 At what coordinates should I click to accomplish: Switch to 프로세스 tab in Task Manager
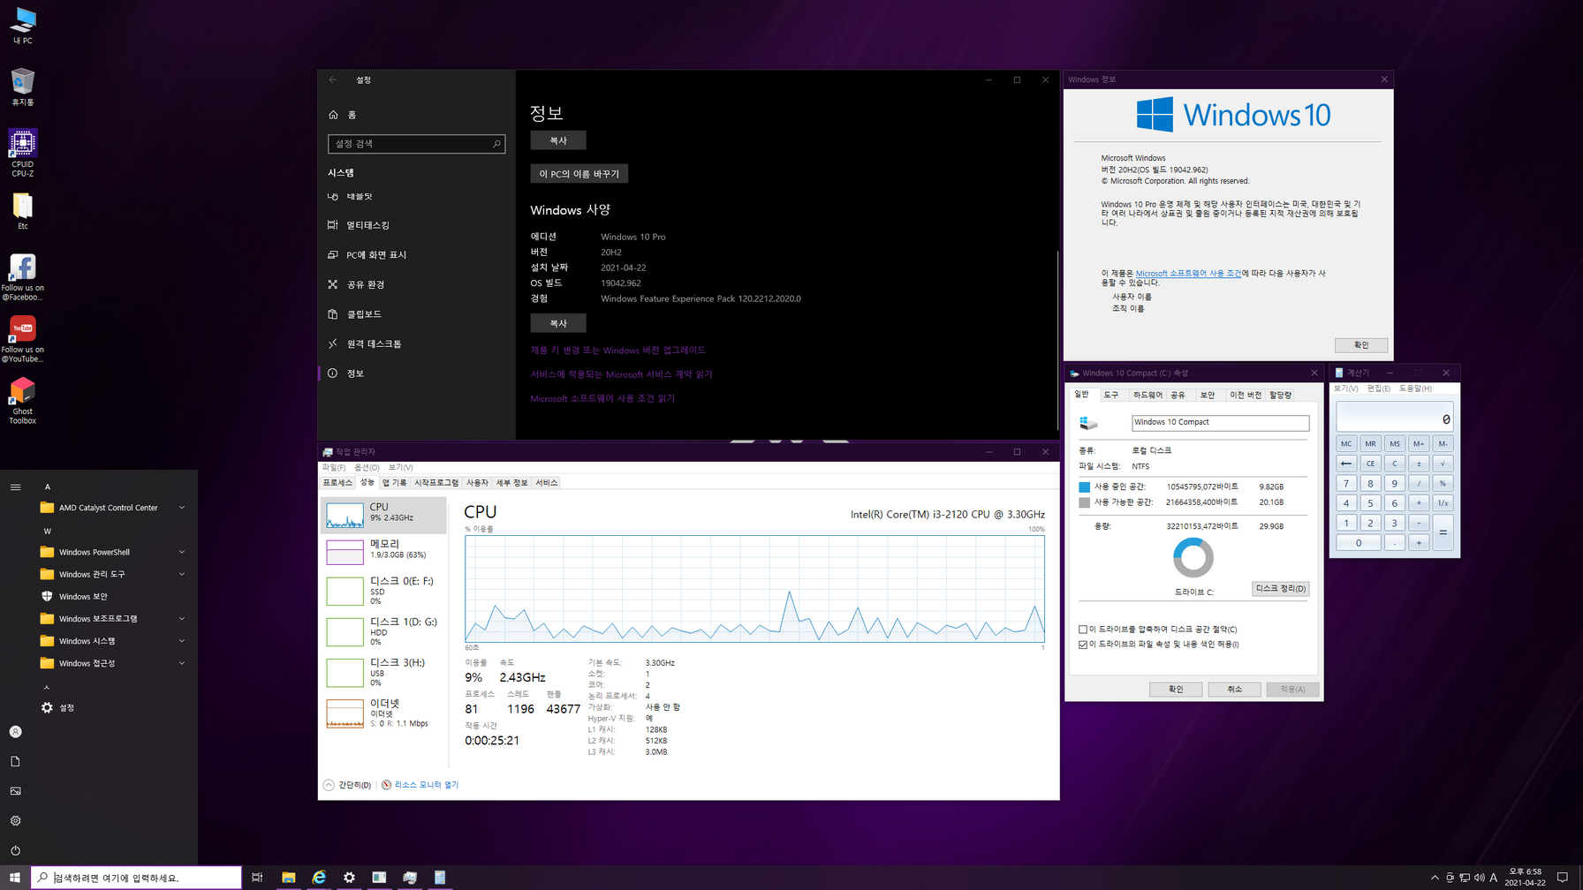[337, 483]
